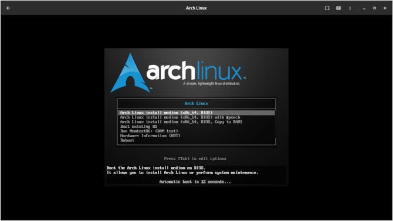Open the keyboard shortcuts icon in header
The height and width of the screenshot is (221, 393).
[x=338, y=8]
